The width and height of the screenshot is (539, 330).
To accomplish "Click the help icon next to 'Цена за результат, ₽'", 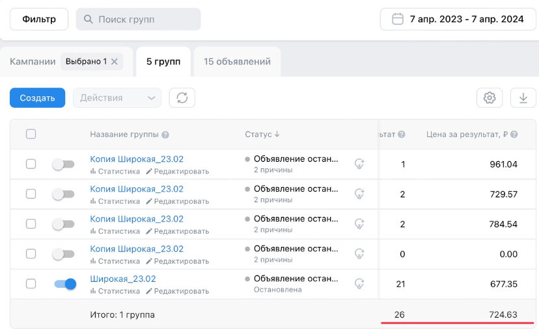I will point(514,134).
